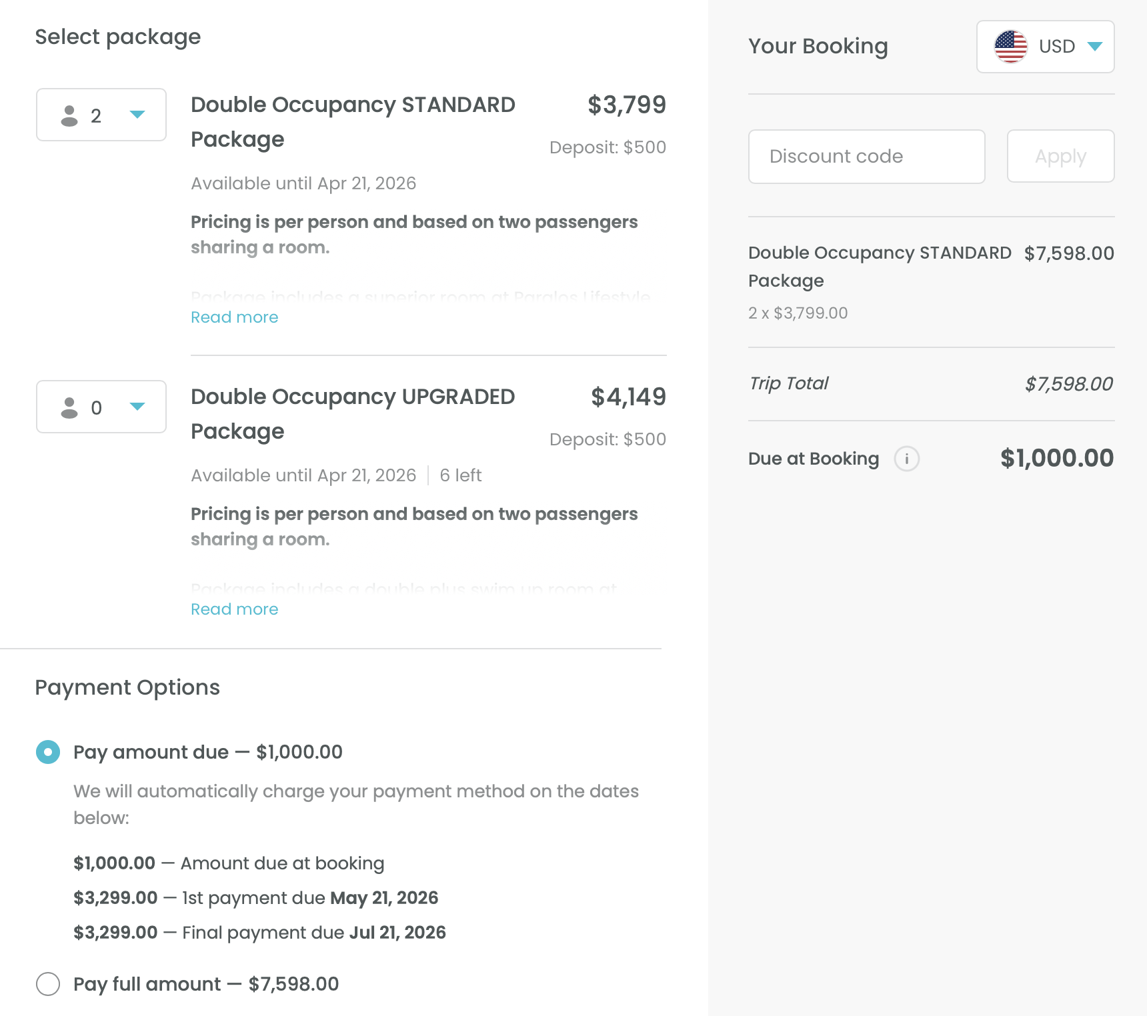Screen dimensions: 1147x1016
Task: Open the USD currency dropdown
Action: [x=1045, y=47]
